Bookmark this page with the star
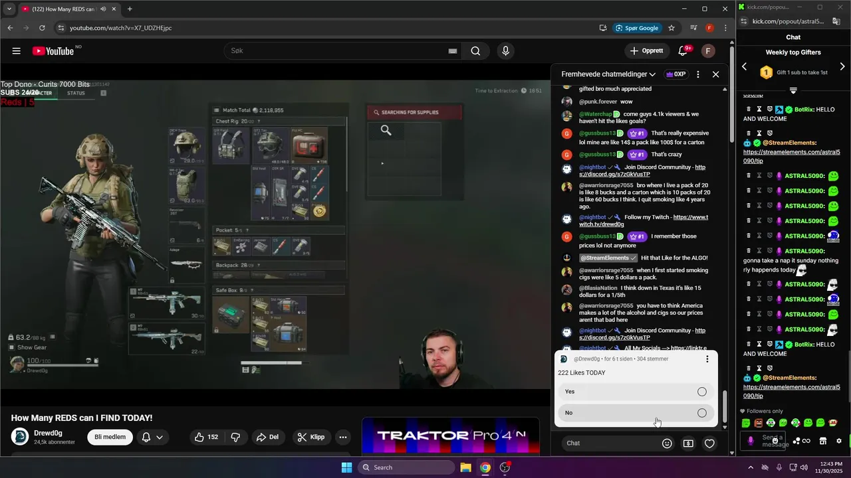This screenshot has width=851, height=478. click(671, 28)
